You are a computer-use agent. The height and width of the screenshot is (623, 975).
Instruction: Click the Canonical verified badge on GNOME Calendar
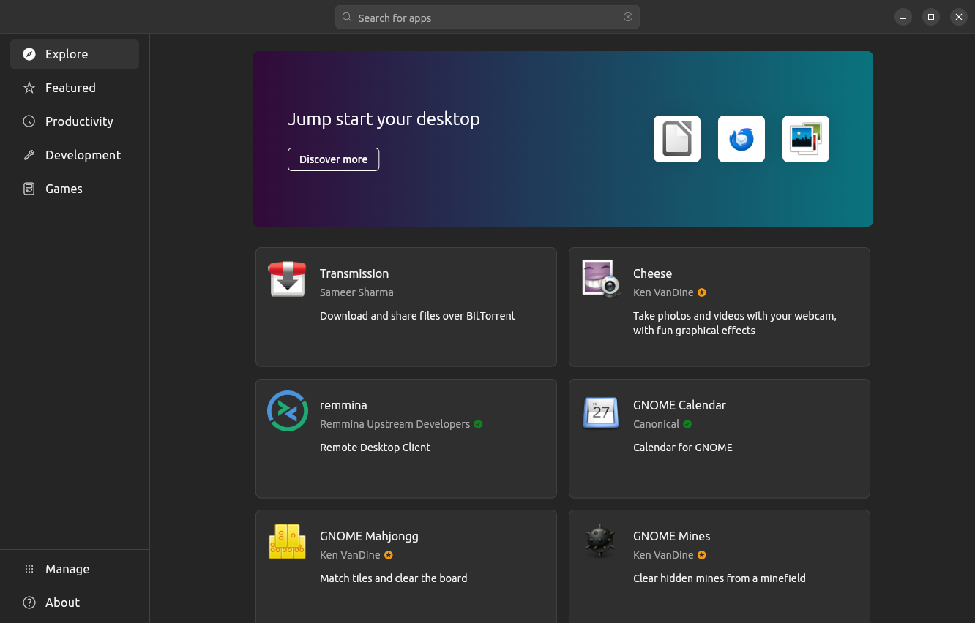(x=687, y=423)
